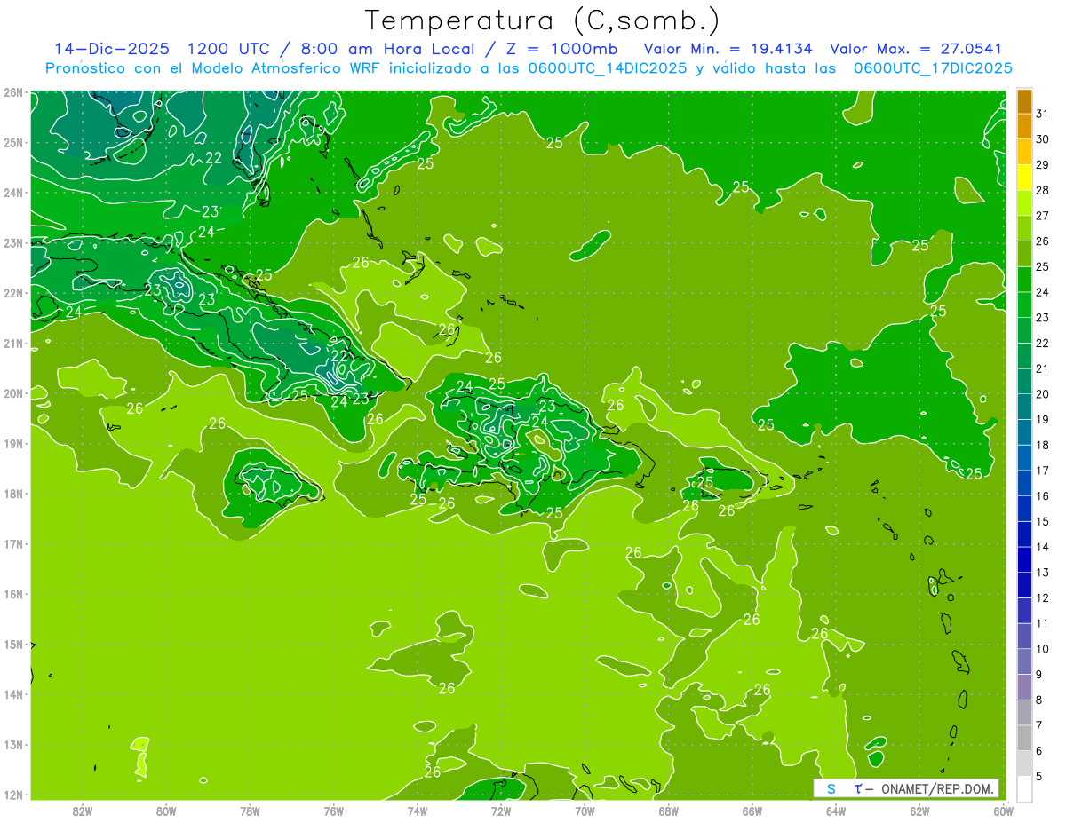Viewport: 1066px width, 823px height.
Task: Click the orange color bar segment above 31
Action: pyautogui.click(x=1024, y=101)
